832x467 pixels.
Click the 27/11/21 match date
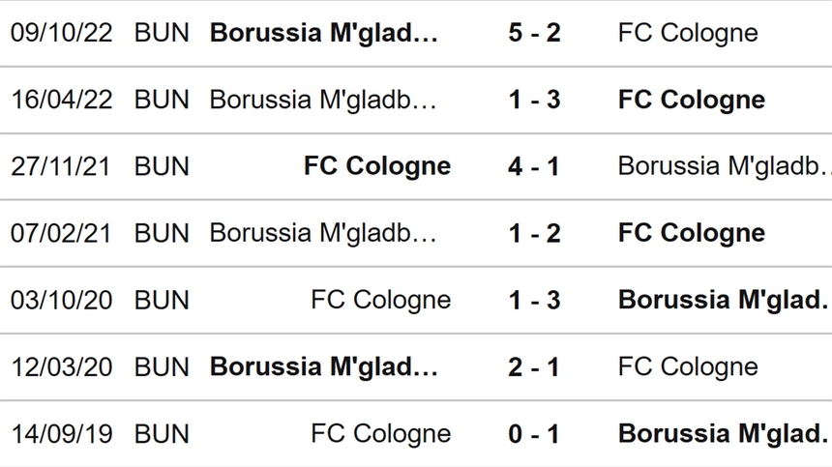[x=62, y=166]
